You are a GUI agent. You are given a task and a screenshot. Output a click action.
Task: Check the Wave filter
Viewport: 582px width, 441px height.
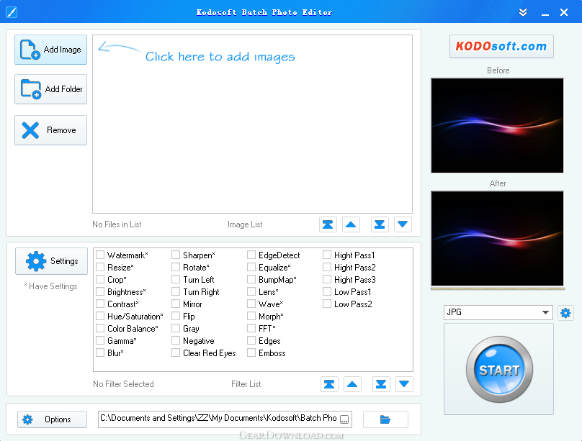click(251, 304)
